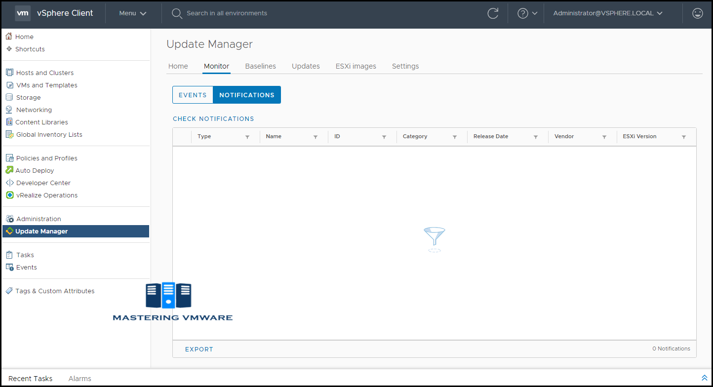
Task: Click the vRealize Operations icon
Action: [9, 195]
